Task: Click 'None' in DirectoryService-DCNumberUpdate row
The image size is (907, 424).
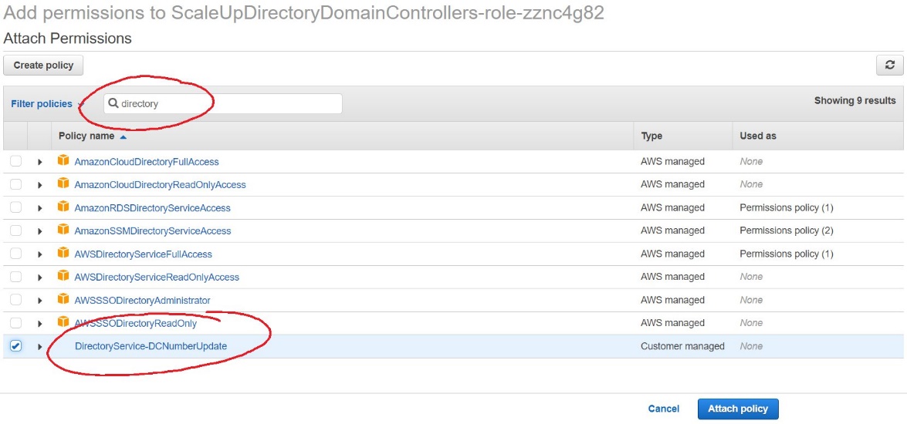Action: (x=751, y=346)
